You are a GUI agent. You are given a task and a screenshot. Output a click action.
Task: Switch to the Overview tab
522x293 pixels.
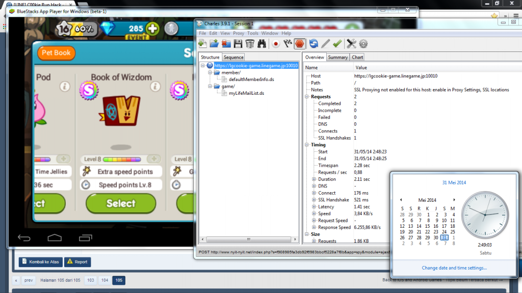click(x=315, y=57)
